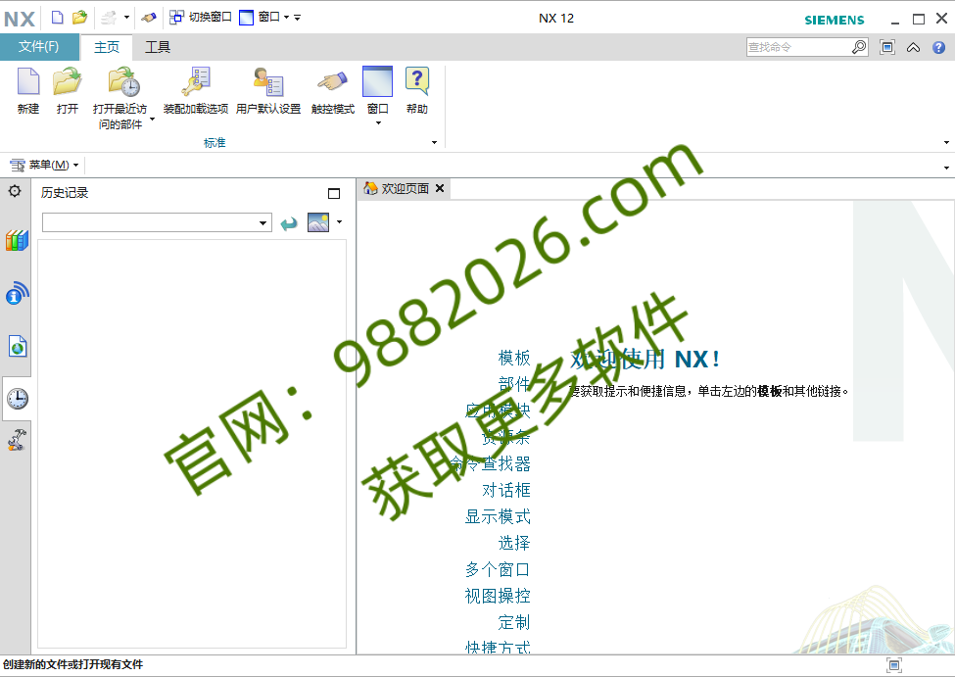The width and height of the screenshot is (955, 677).
Task: Click the open folder icon in quick access bar
Action: tap(79, 18)
